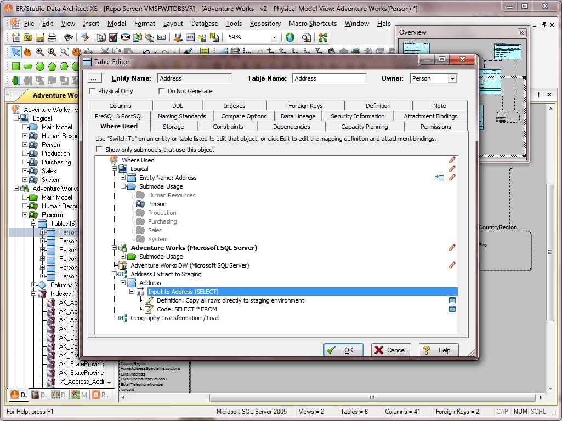Screen dimensions: 562x421
Task: Select the zoom in magnifier tool
Action: (40, 52)
